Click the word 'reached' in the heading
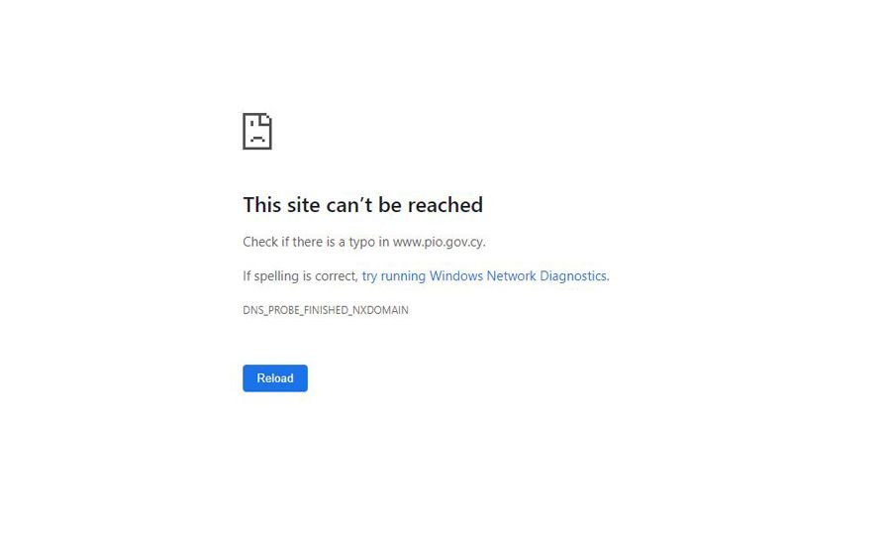 tap(445, 205)
